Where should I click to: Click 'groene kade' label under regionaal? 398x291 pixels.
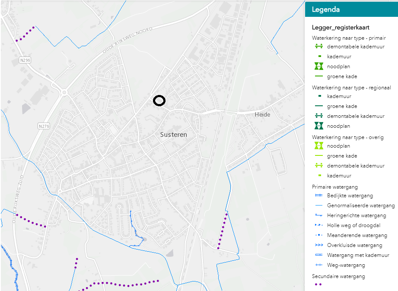pos(342,106)
